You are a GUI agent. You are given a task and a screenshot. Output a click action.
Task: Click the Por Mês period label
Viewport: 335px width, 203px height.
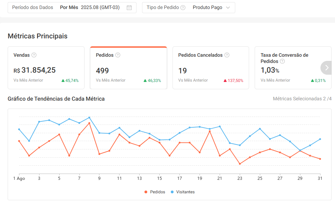pyautogui.click(x=69, y=8)
